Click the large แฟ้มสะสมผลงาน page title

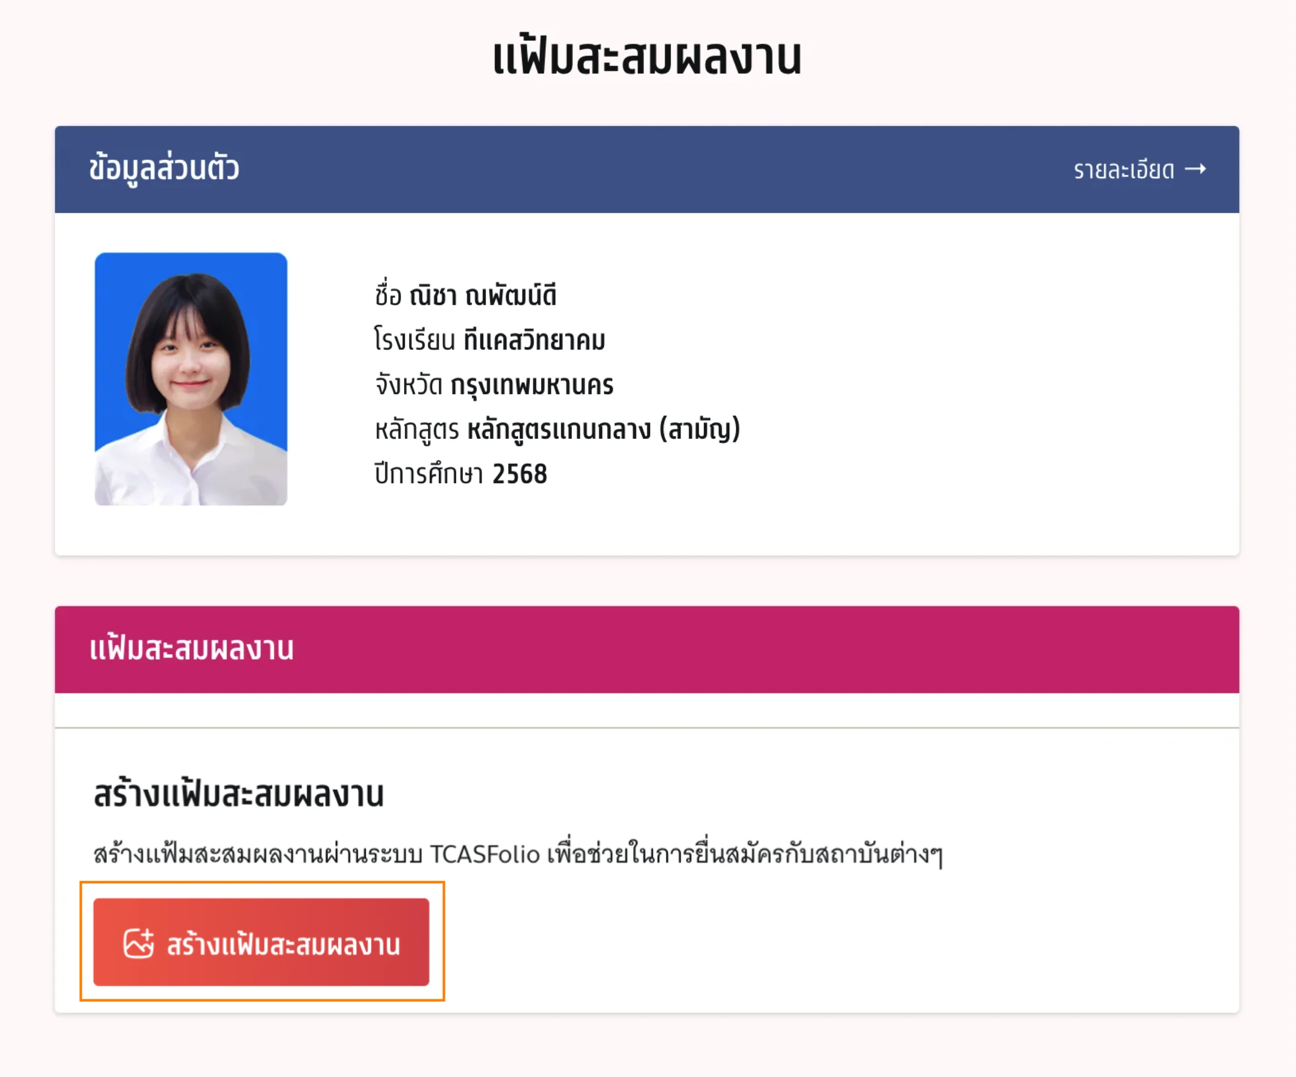click(x=647, y=57)
